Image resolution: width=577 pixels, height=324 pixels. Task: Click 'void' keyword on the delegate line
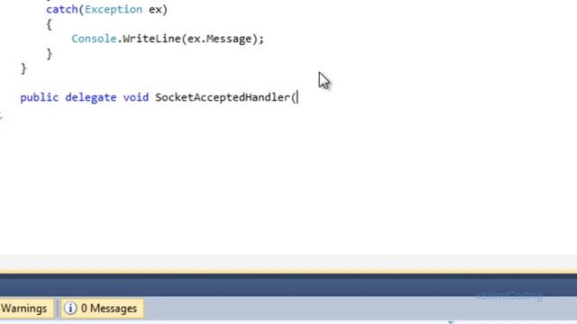tap(136, 97)
